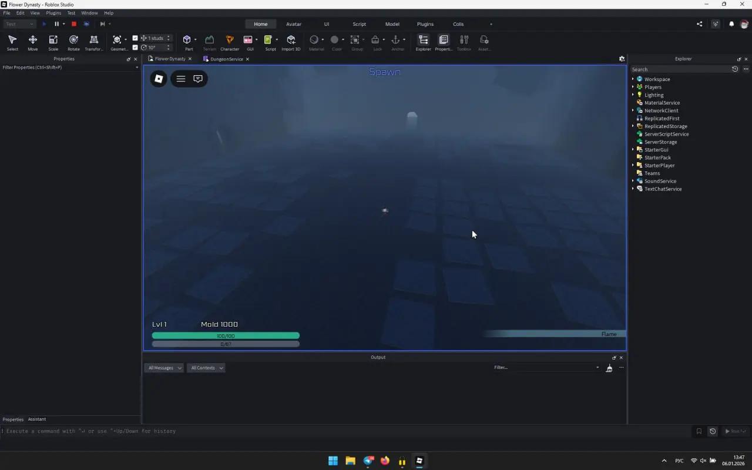Open the user avatar profile

[x=744, y=24]
